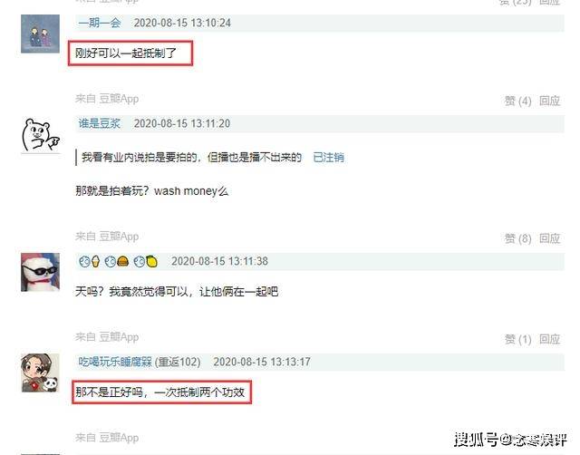580x455 pixels.
Task: Like the comment with 赞 (8)
Action: coord(517,238)
